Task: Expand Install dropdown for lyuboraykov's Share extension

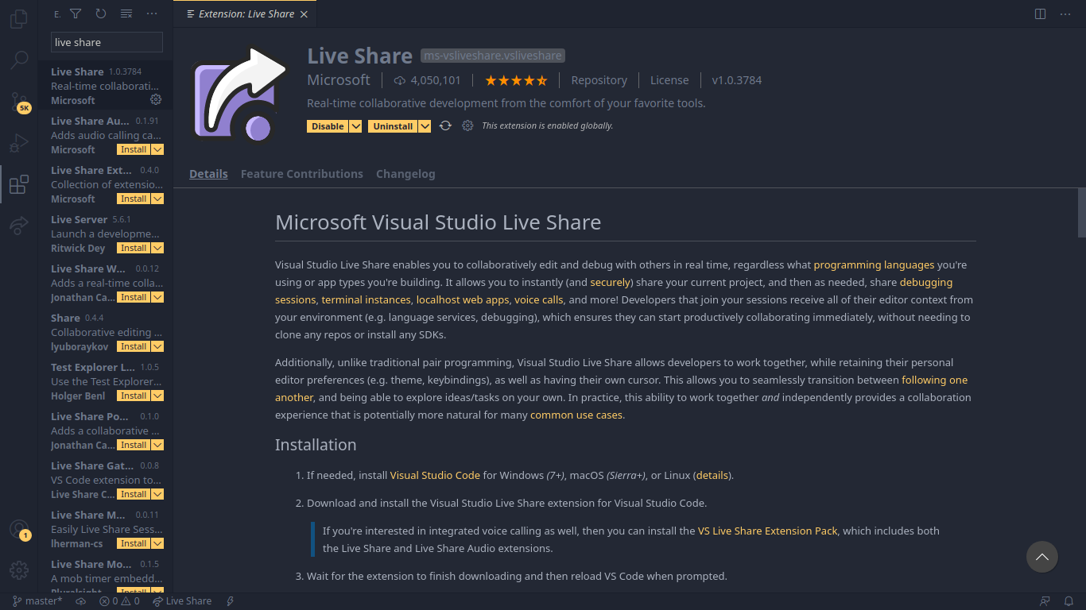Action: pos(157,346)
